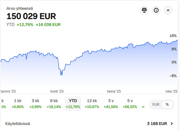Screen dimensions: 180x130
Task: Click the balance scale compare icon
Action: pyautogui.click(x=144, y=10)
